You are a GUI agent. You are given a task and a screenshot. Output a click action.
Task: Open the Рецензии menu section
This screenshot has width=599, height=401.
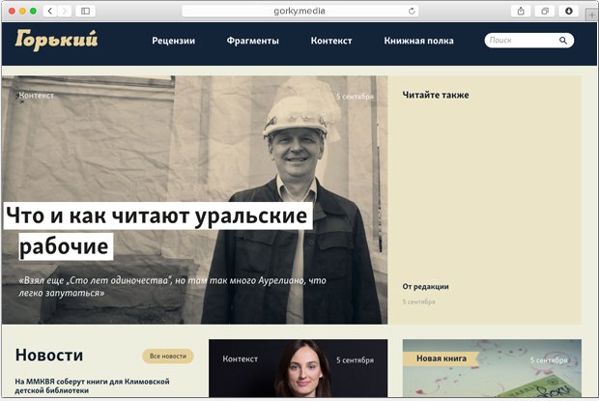tap(174, 41)
